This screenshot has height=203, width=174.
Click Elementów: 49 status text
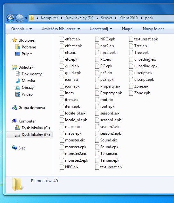coord(44,181)
